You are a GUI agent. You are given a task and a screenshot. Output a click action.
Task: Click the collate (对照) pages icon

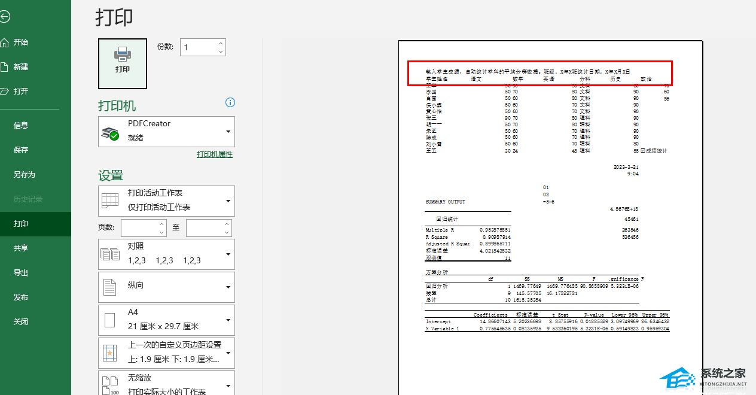110,254
